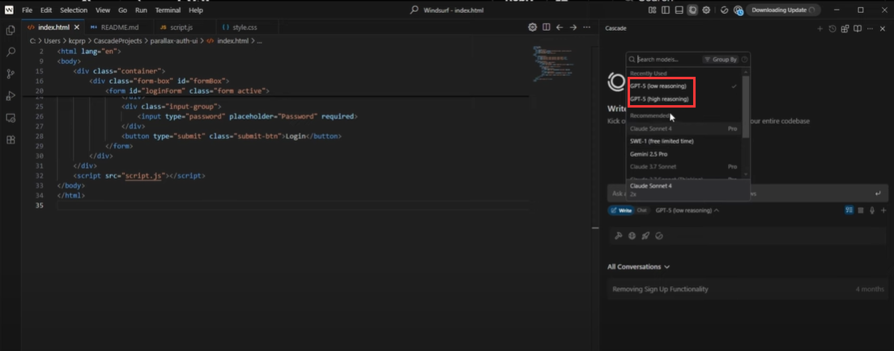Select the GPT-5 (high reasoning) model
The image size is (894, 351).
(683, 99)
